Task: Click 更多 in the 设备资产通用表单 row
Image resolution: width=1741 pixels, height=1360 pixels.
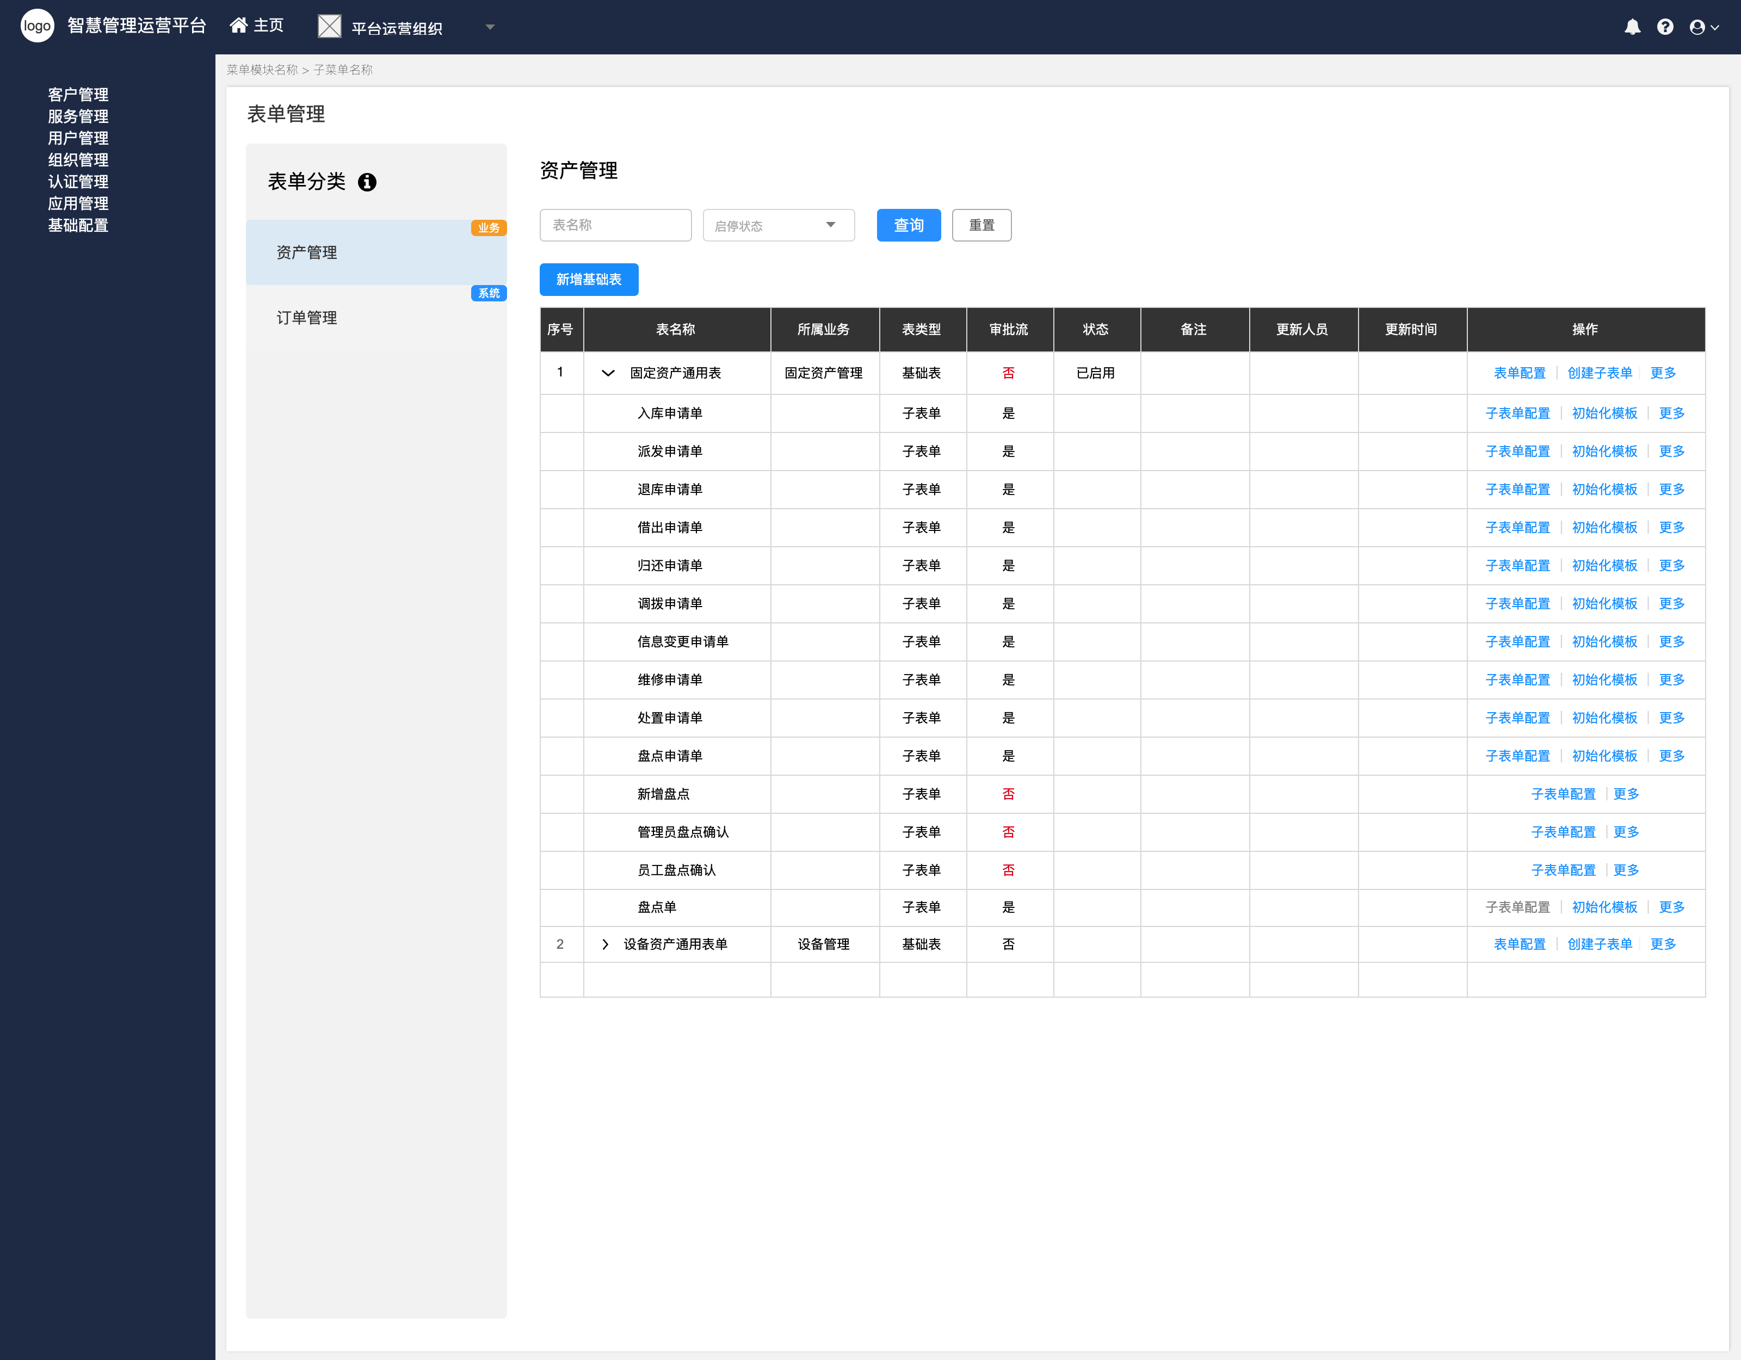Action: (x=1663, y=944)
